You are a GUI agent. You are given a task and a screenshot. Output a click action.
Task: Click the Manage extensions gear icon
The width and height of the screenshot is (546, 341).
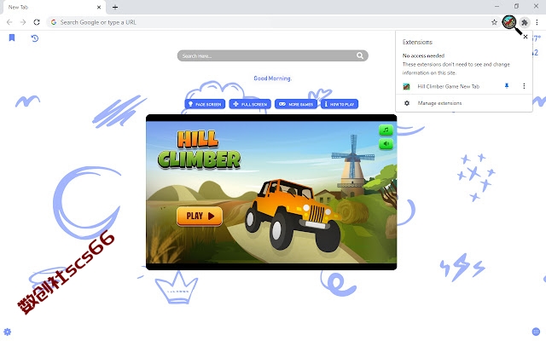[x=407, y=103]
